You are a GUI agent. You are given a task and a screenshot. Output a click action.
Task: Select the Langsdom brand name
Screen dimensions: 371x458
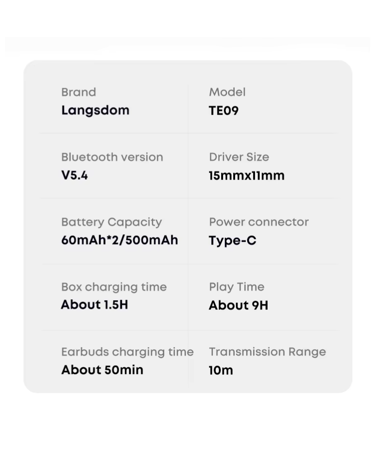point(95,111)
